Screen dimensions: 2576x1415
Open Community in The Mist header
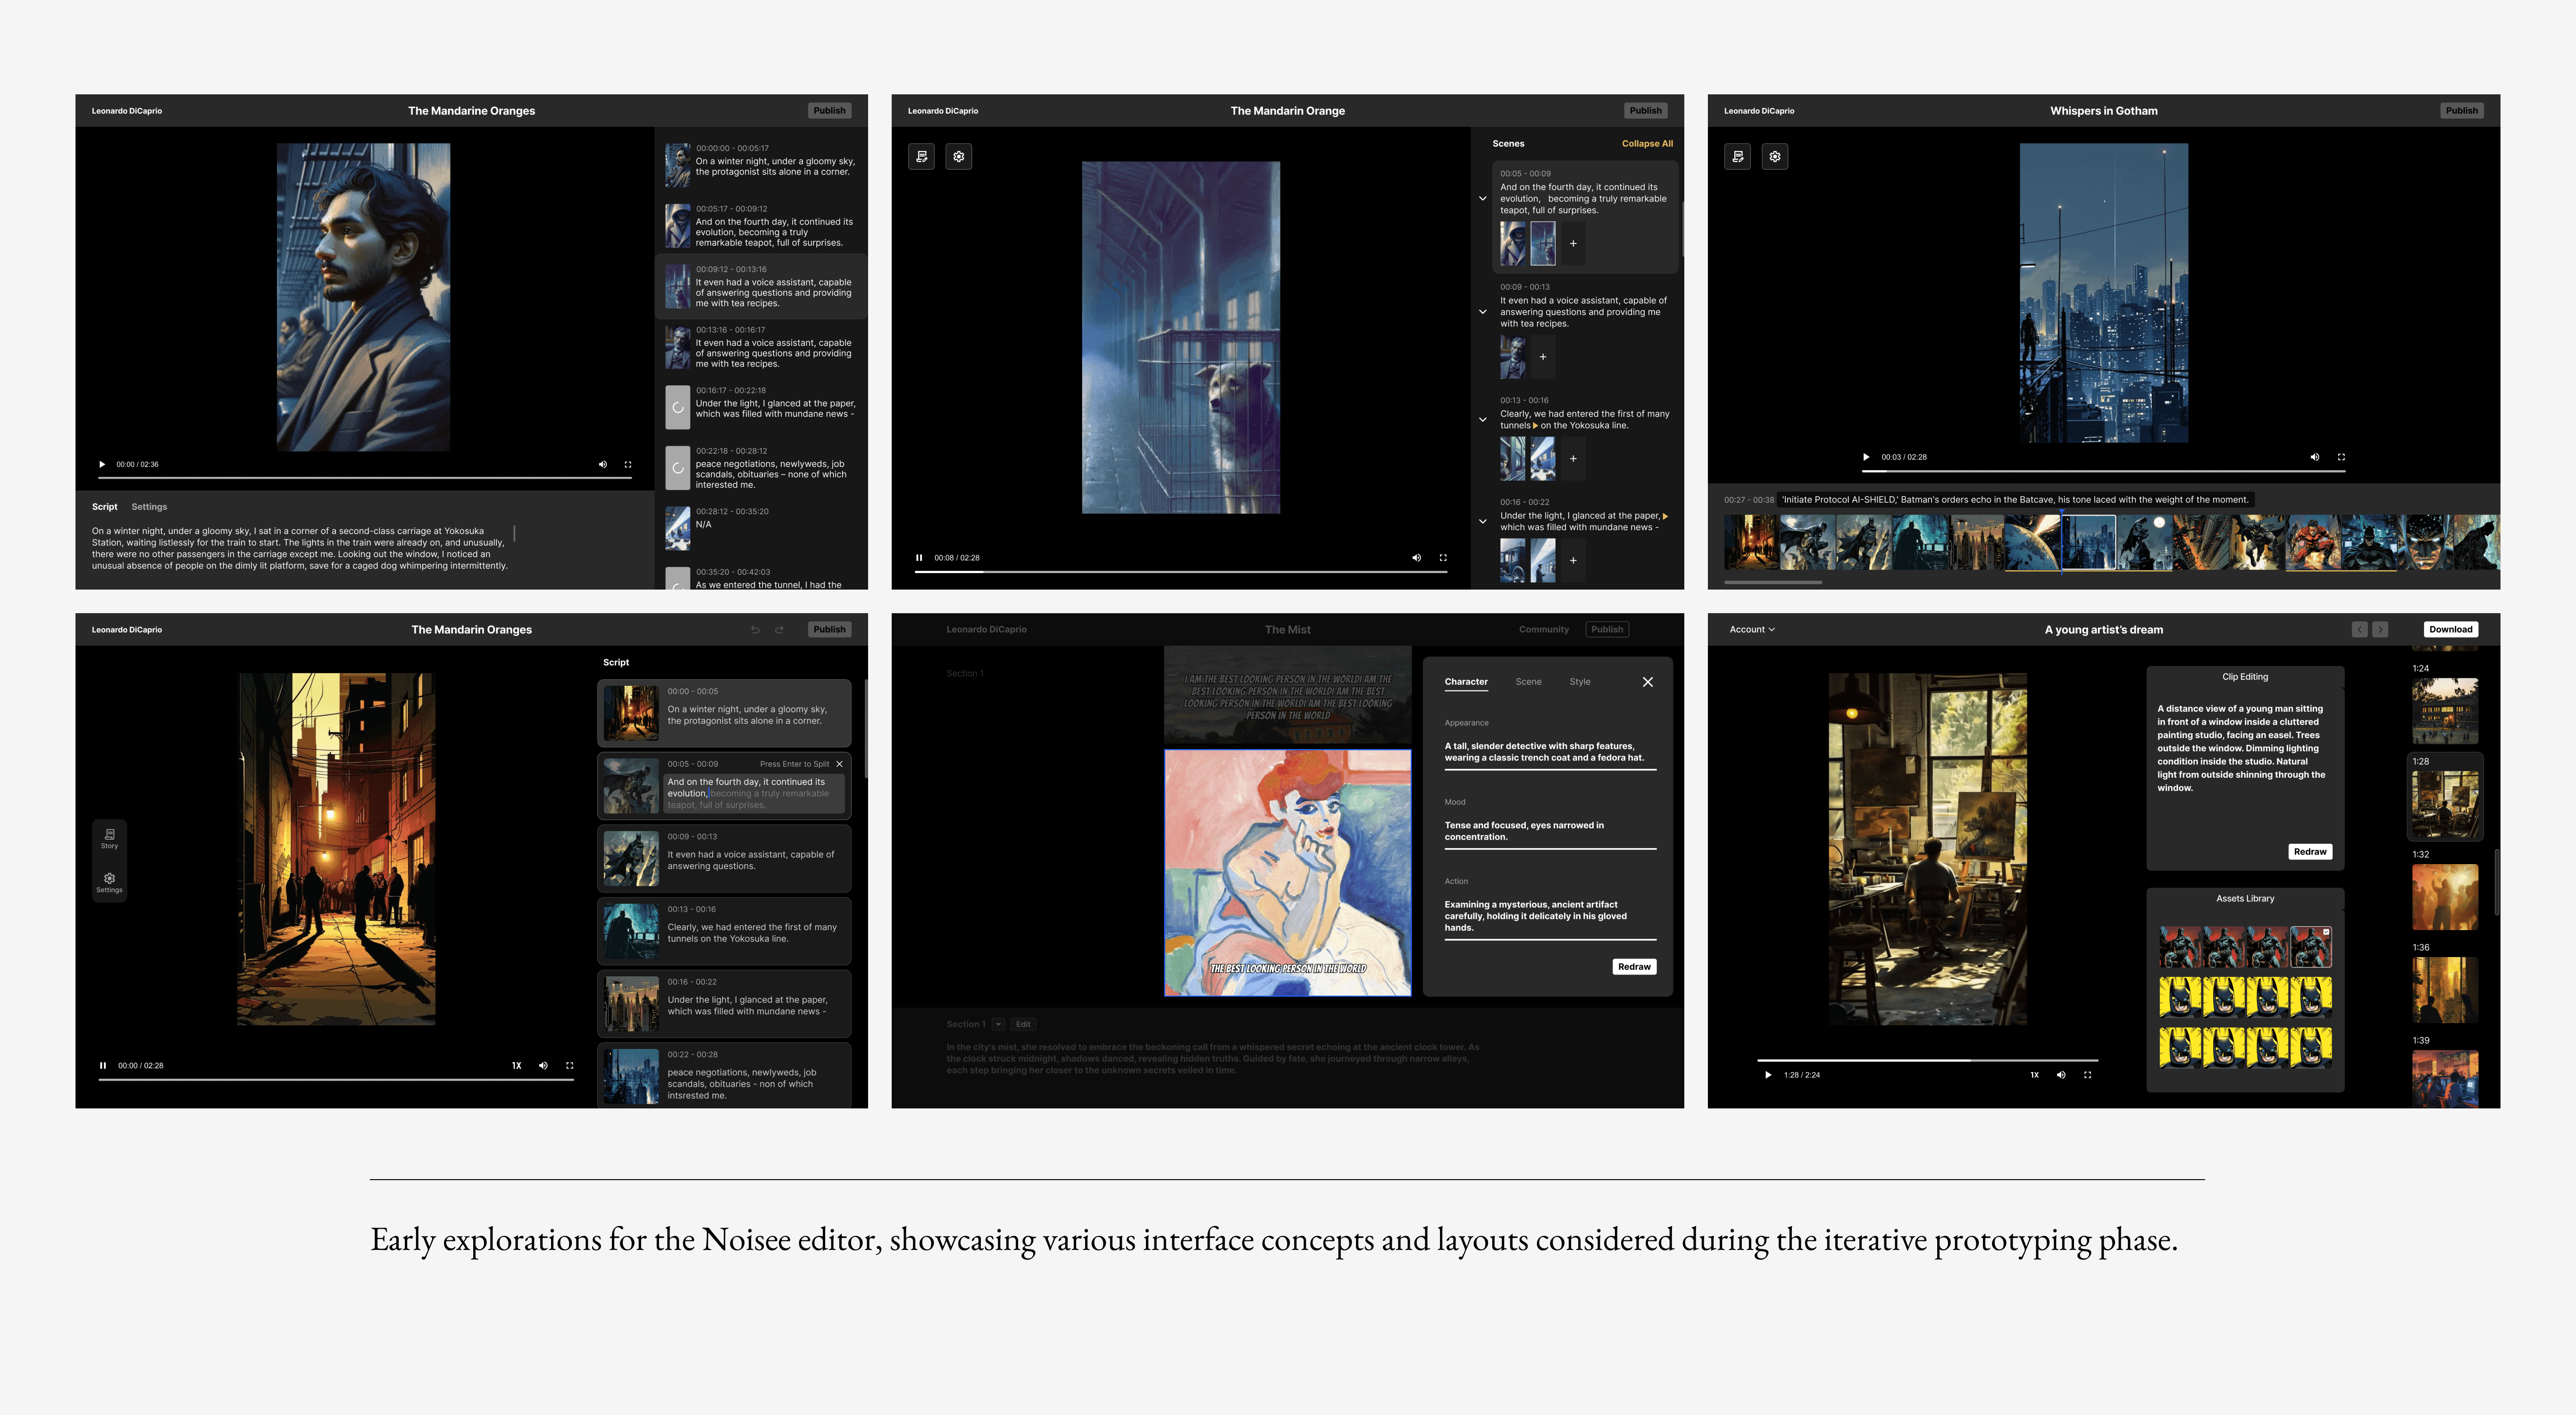(x=1544, y=630)
